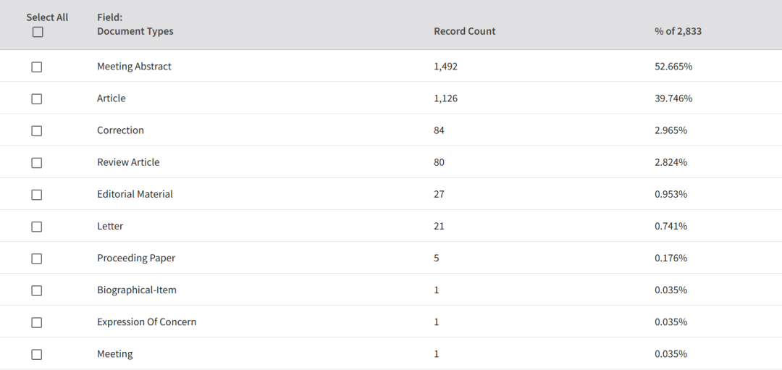Toggle the Editorial Material checkbox
Image resolution: width=782 pixels, height=370 pixels.
coord(36,195)
